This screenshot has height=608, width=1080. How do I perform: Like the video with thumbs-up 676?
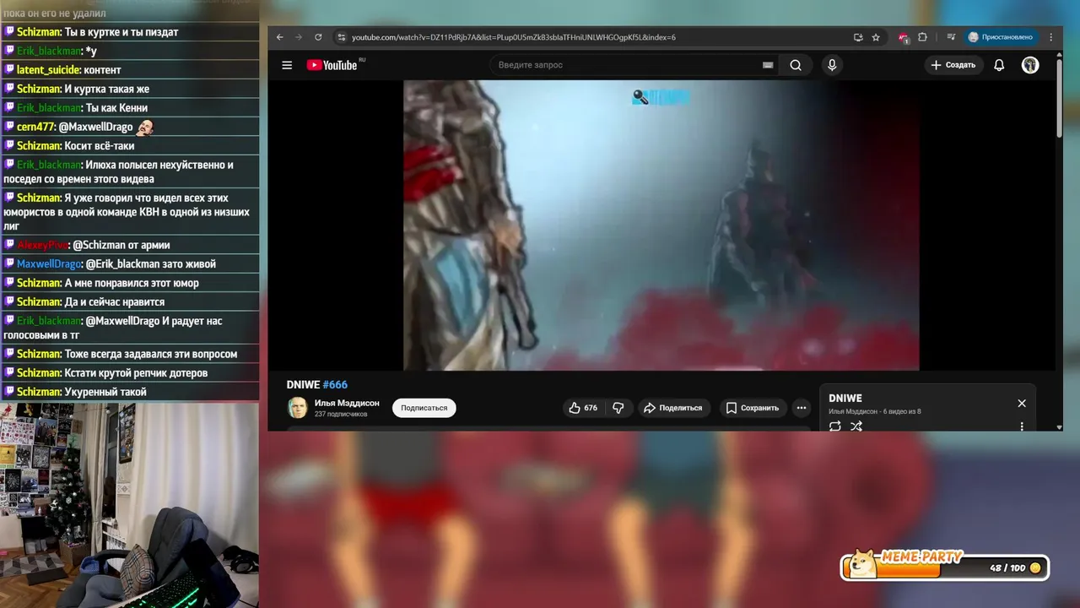(x=583, y=408)
